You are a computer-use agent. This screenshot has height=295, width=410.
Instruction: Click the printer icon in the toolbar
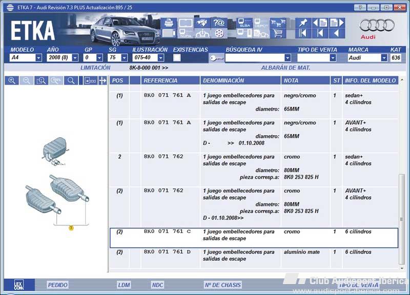coord(169,23)
